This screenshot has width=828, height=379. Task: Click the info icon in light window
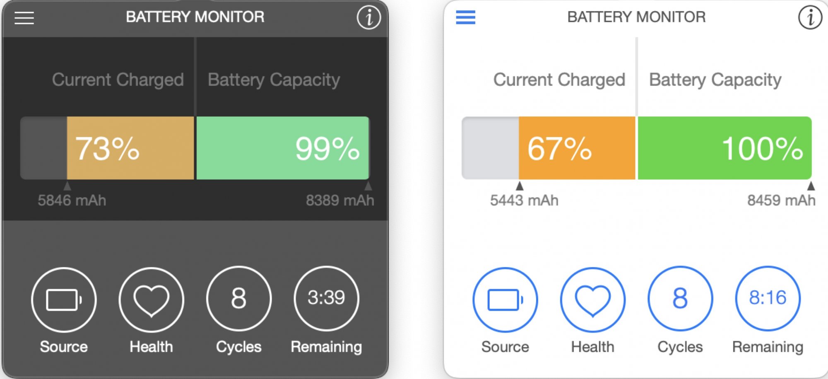[810, 17]
